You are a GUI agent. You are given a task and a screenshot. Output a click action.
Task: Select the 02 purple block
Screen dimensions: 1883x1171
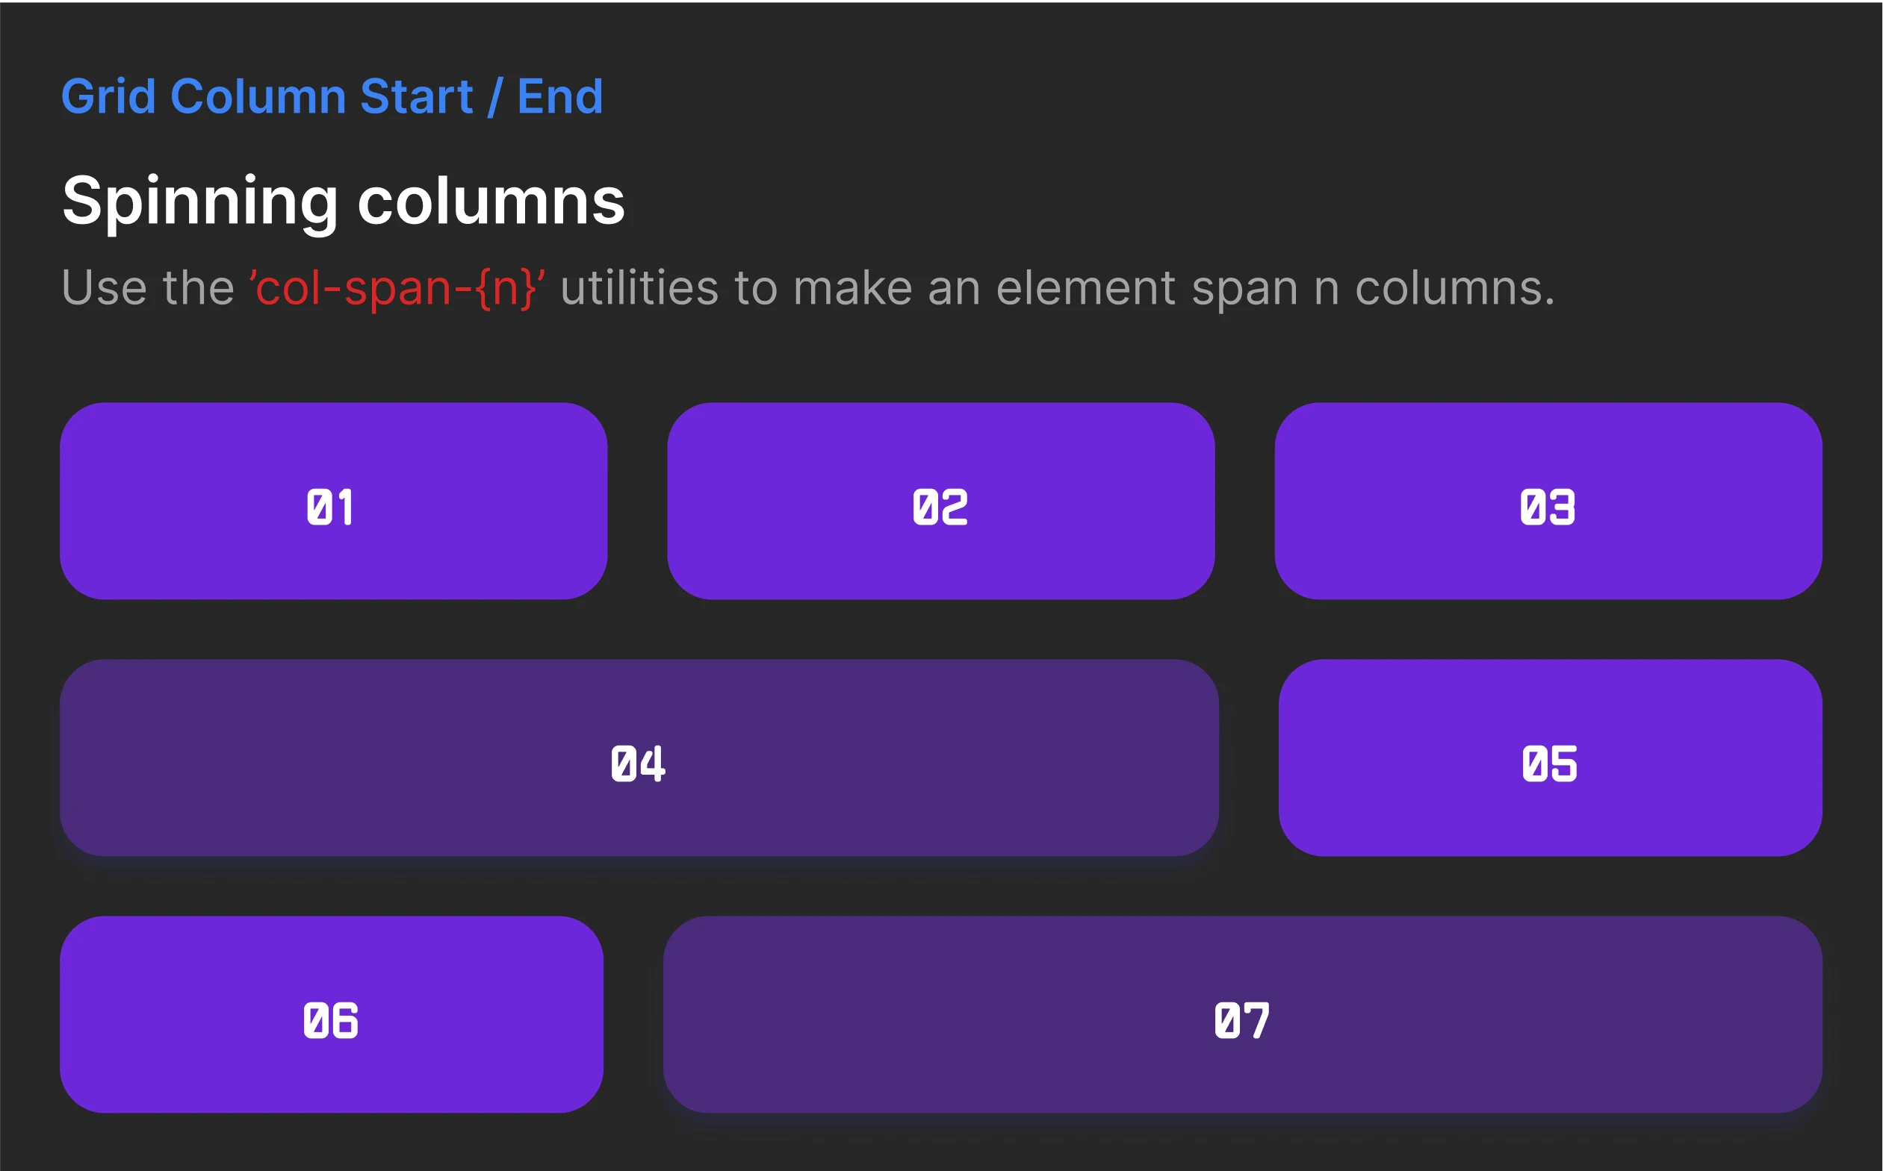[940, 500]
